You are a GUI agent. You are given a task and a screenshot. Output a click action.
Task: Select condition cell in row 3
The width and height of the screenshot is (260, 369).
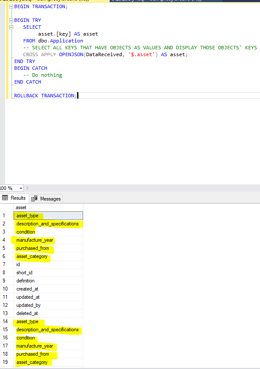48,232
